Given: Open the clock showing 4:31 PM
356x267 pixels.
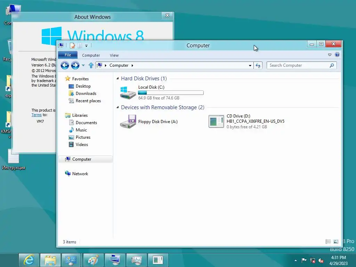Looking at the screenshot, I should (338, 260).
